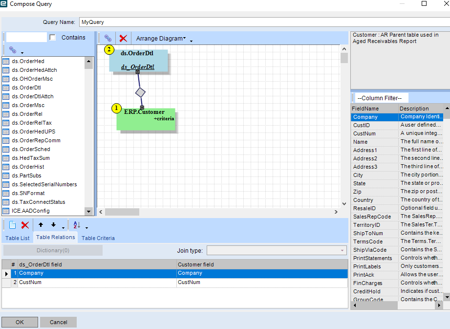
Task: Click the +criteria label on ERP.Customer node
Action: coord(164,119)
